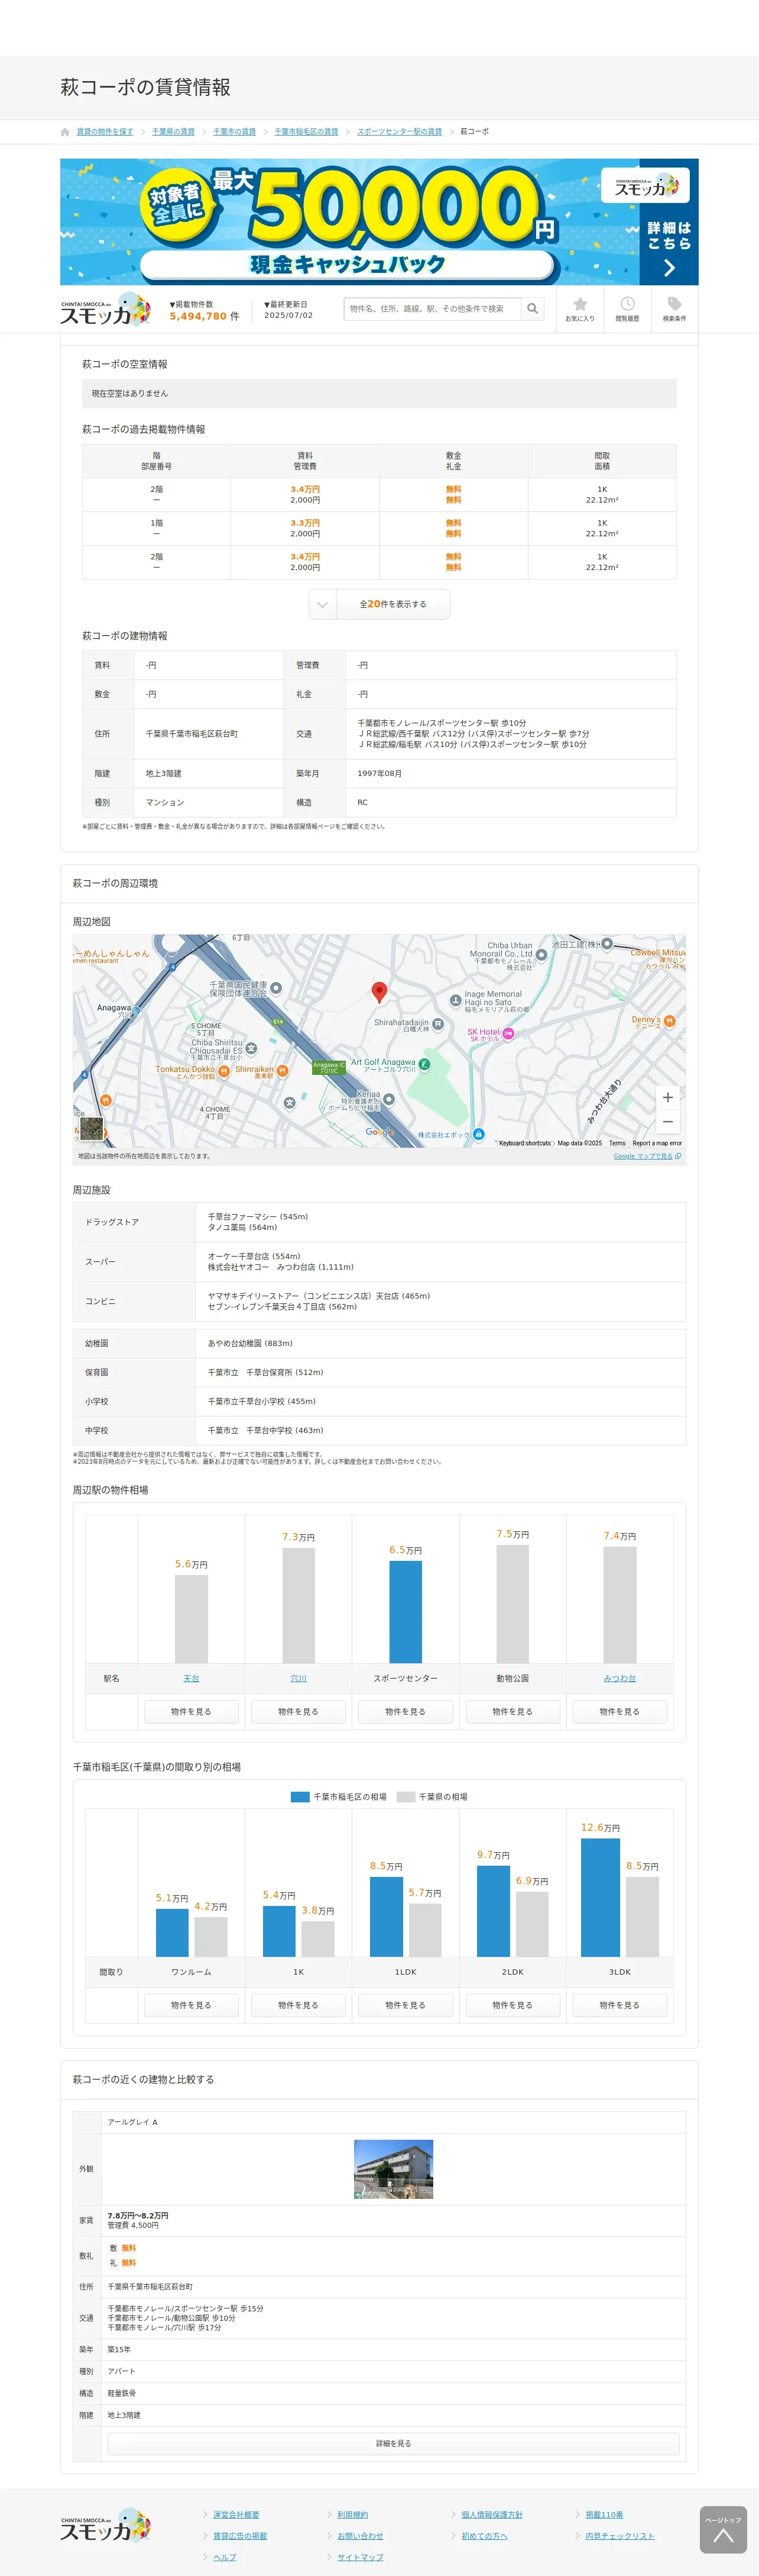Click the home icon in the breadcrumb

65,132
